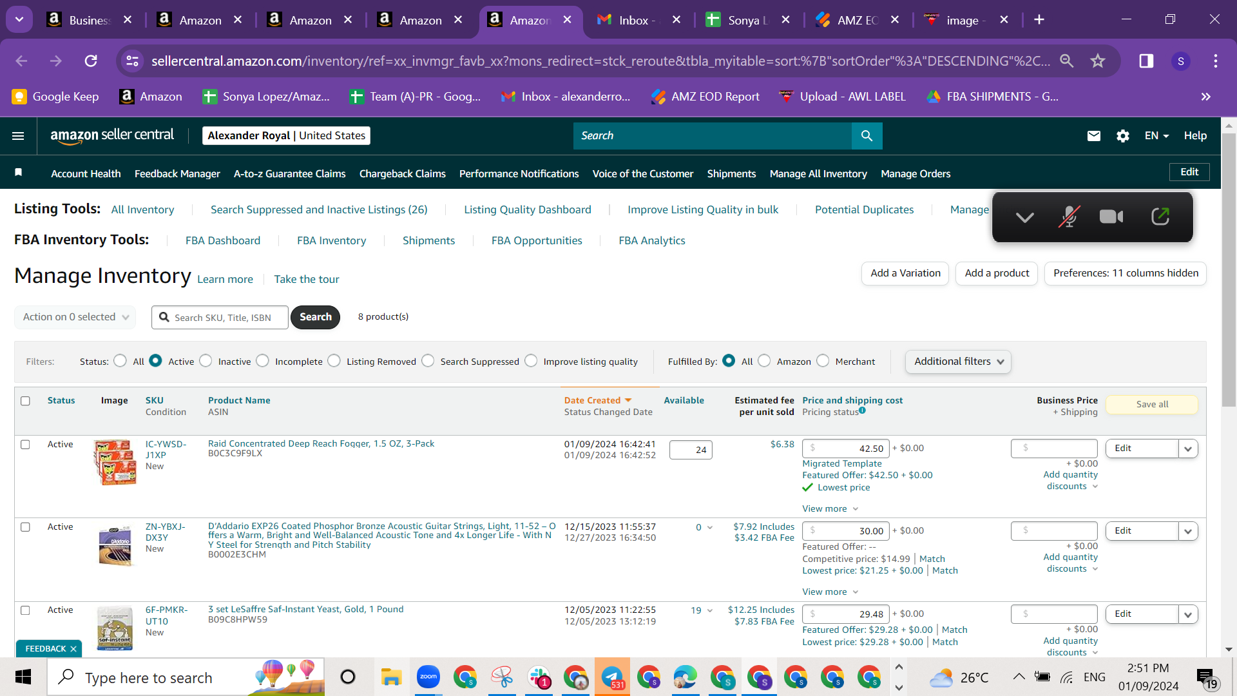The width and height of the screenshot is (1237, 696).
Task: Open Edit dropdown arrow for Raid Fogger
Action: pos(1188,449)
